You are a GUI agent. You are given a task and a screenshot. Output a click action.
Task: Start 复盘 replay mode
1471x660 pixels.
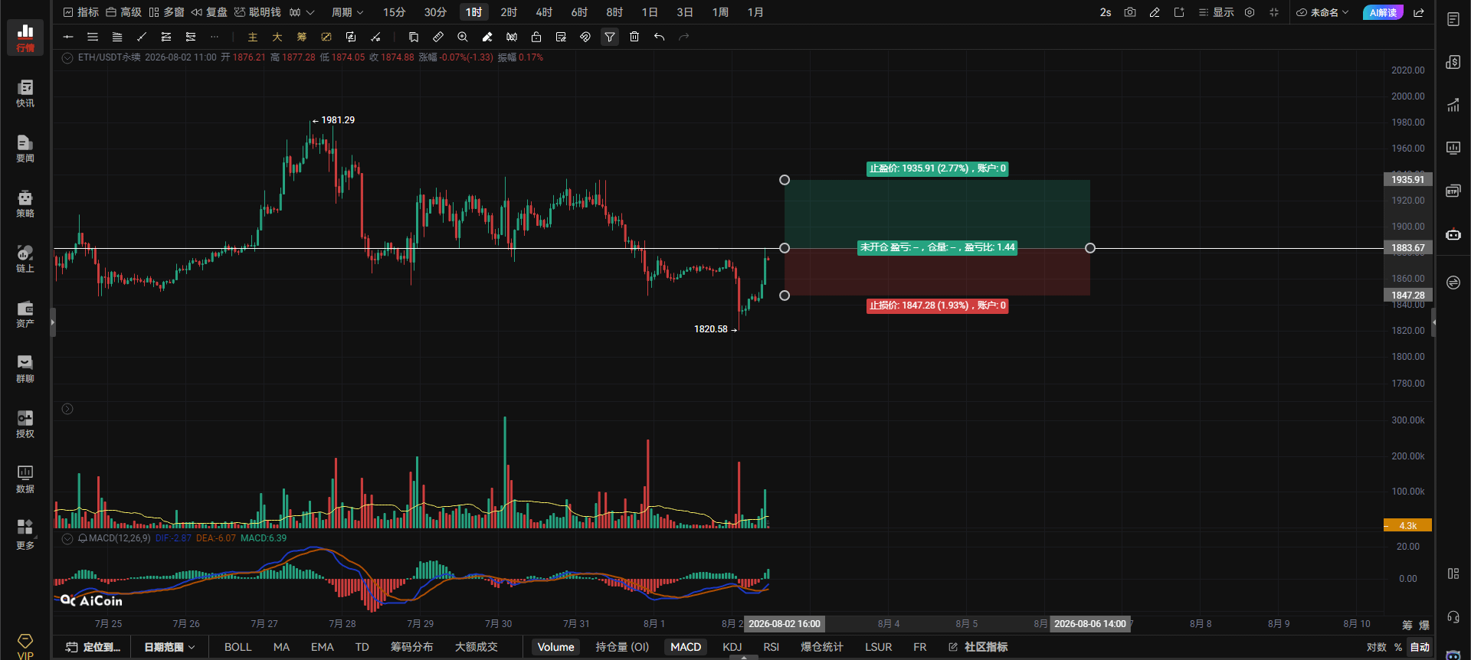210,12
